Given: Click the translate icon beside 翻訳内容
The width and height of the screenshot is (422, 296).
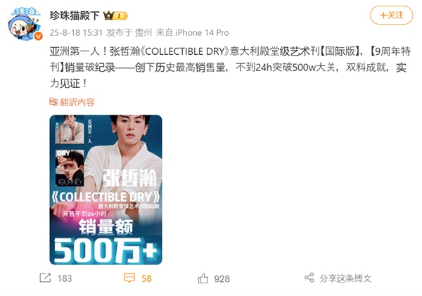Looking at the screenshot, I should (x=53, y=102).
